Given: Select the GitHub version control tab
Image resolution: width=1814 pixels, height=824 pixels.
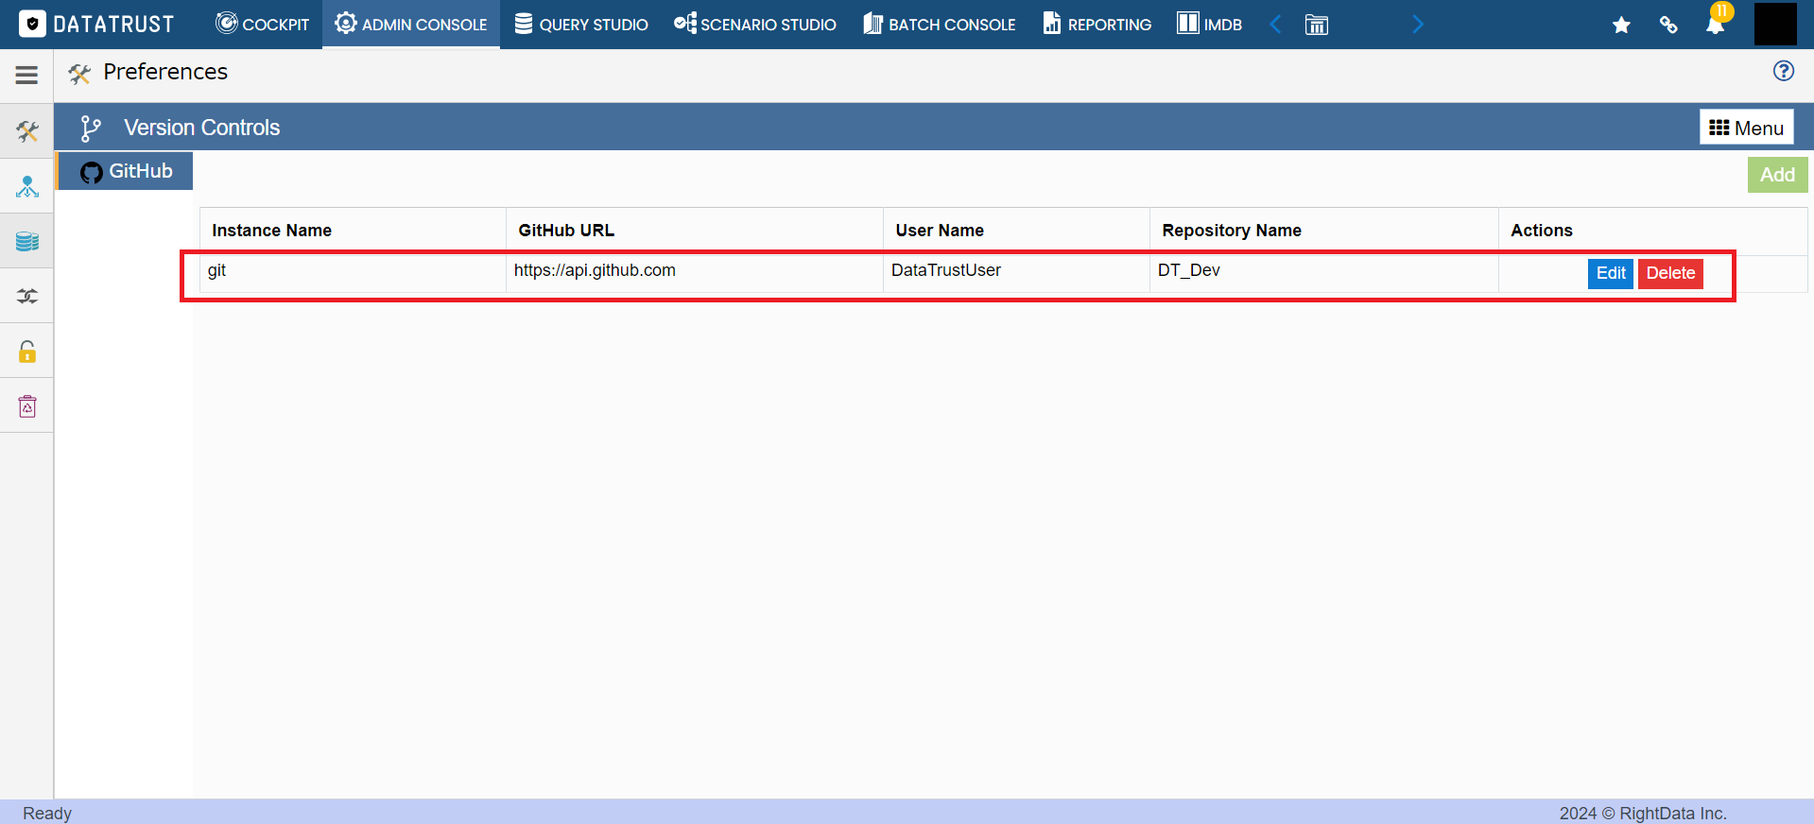Looking at the screenshot, I should pyautogui.click(x=126, y=171).
